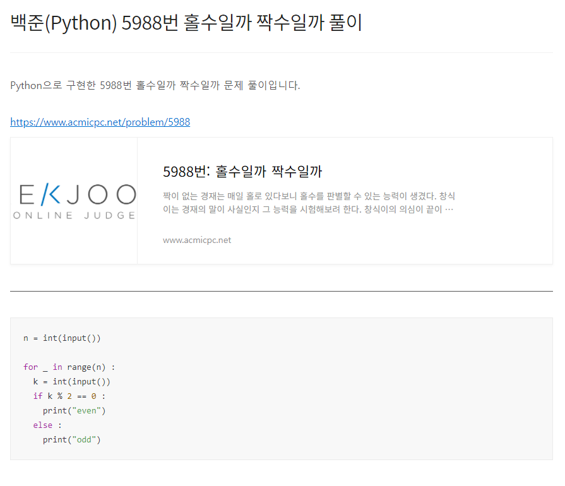Click the card description starting with 짝이 없는 경재는
565x486 pixels.
(309, 203)
